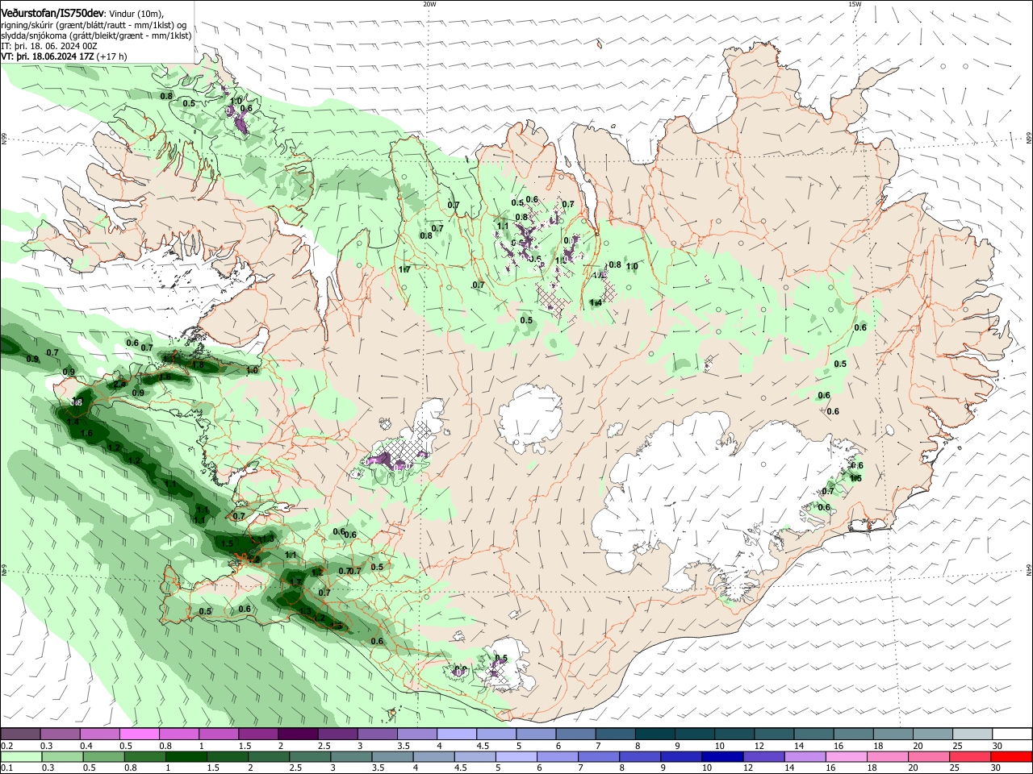Click the '(+17 h)' forecast offset text

tap(111, 56)
